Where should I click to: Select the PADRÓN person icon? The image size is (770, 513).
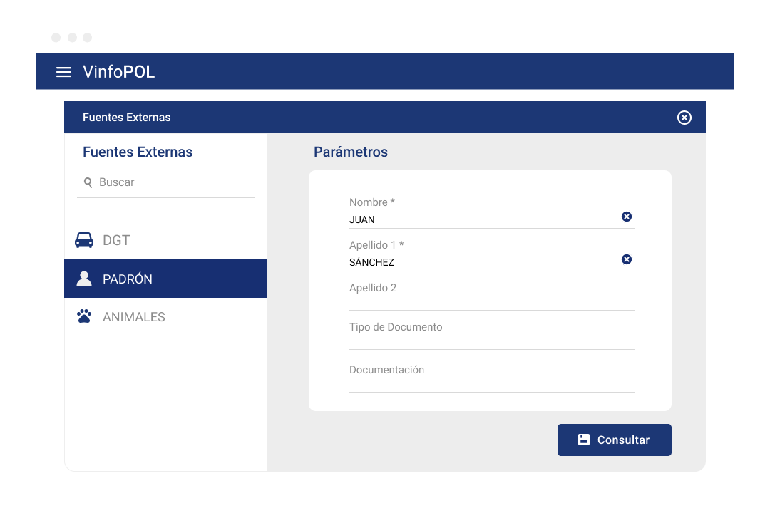click(84, 279)
